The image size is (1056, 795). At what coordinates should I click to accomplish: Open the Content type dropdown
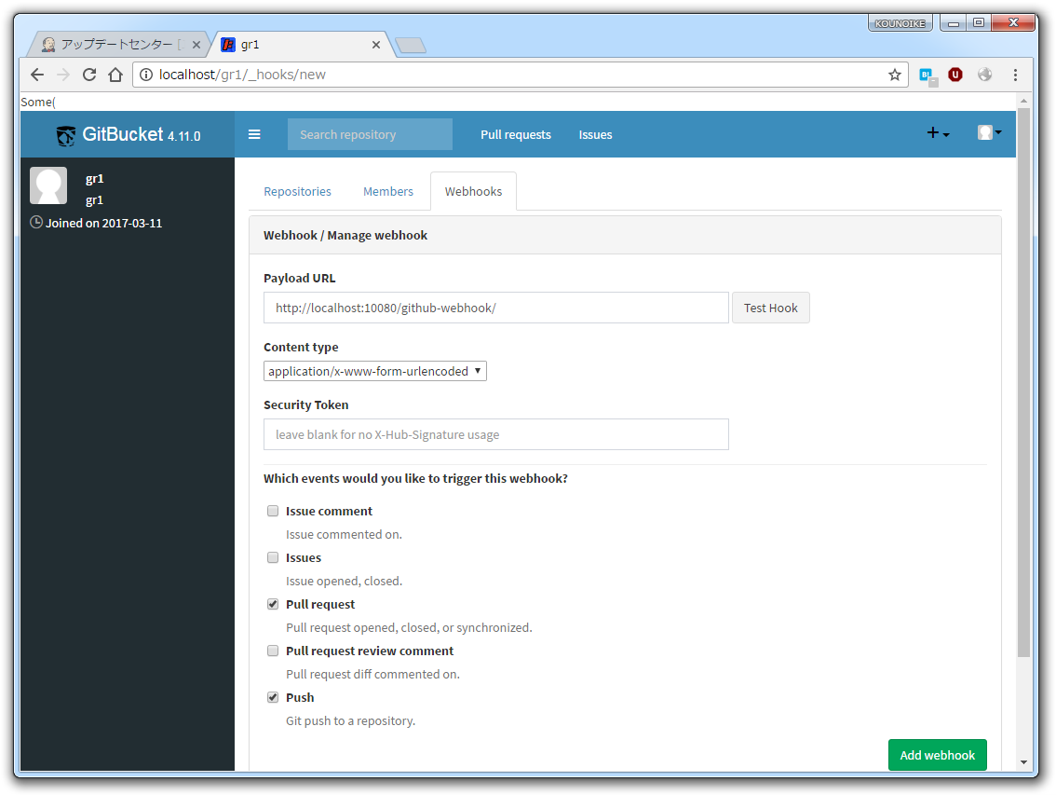375,370
